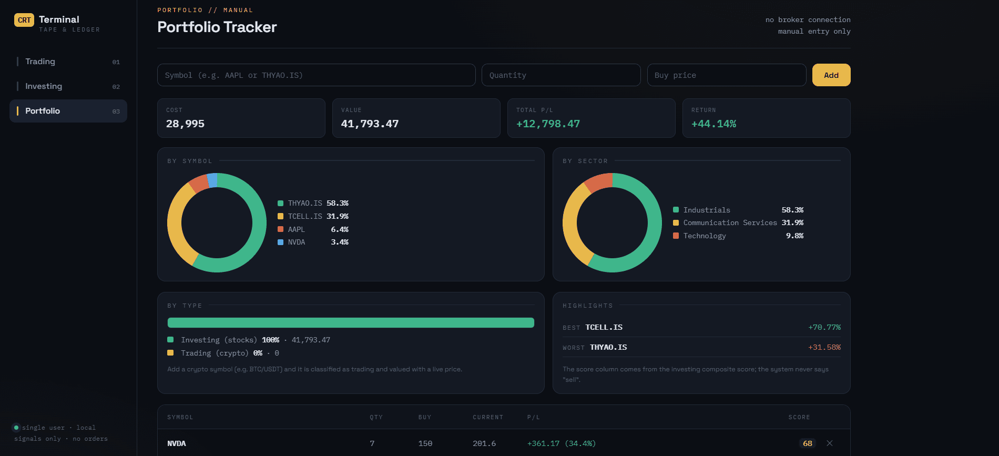The width and height of the screenshot is (999, 456).
Task: Click the Trading (crypto) legend swatch
Action: tap(170, 353)
